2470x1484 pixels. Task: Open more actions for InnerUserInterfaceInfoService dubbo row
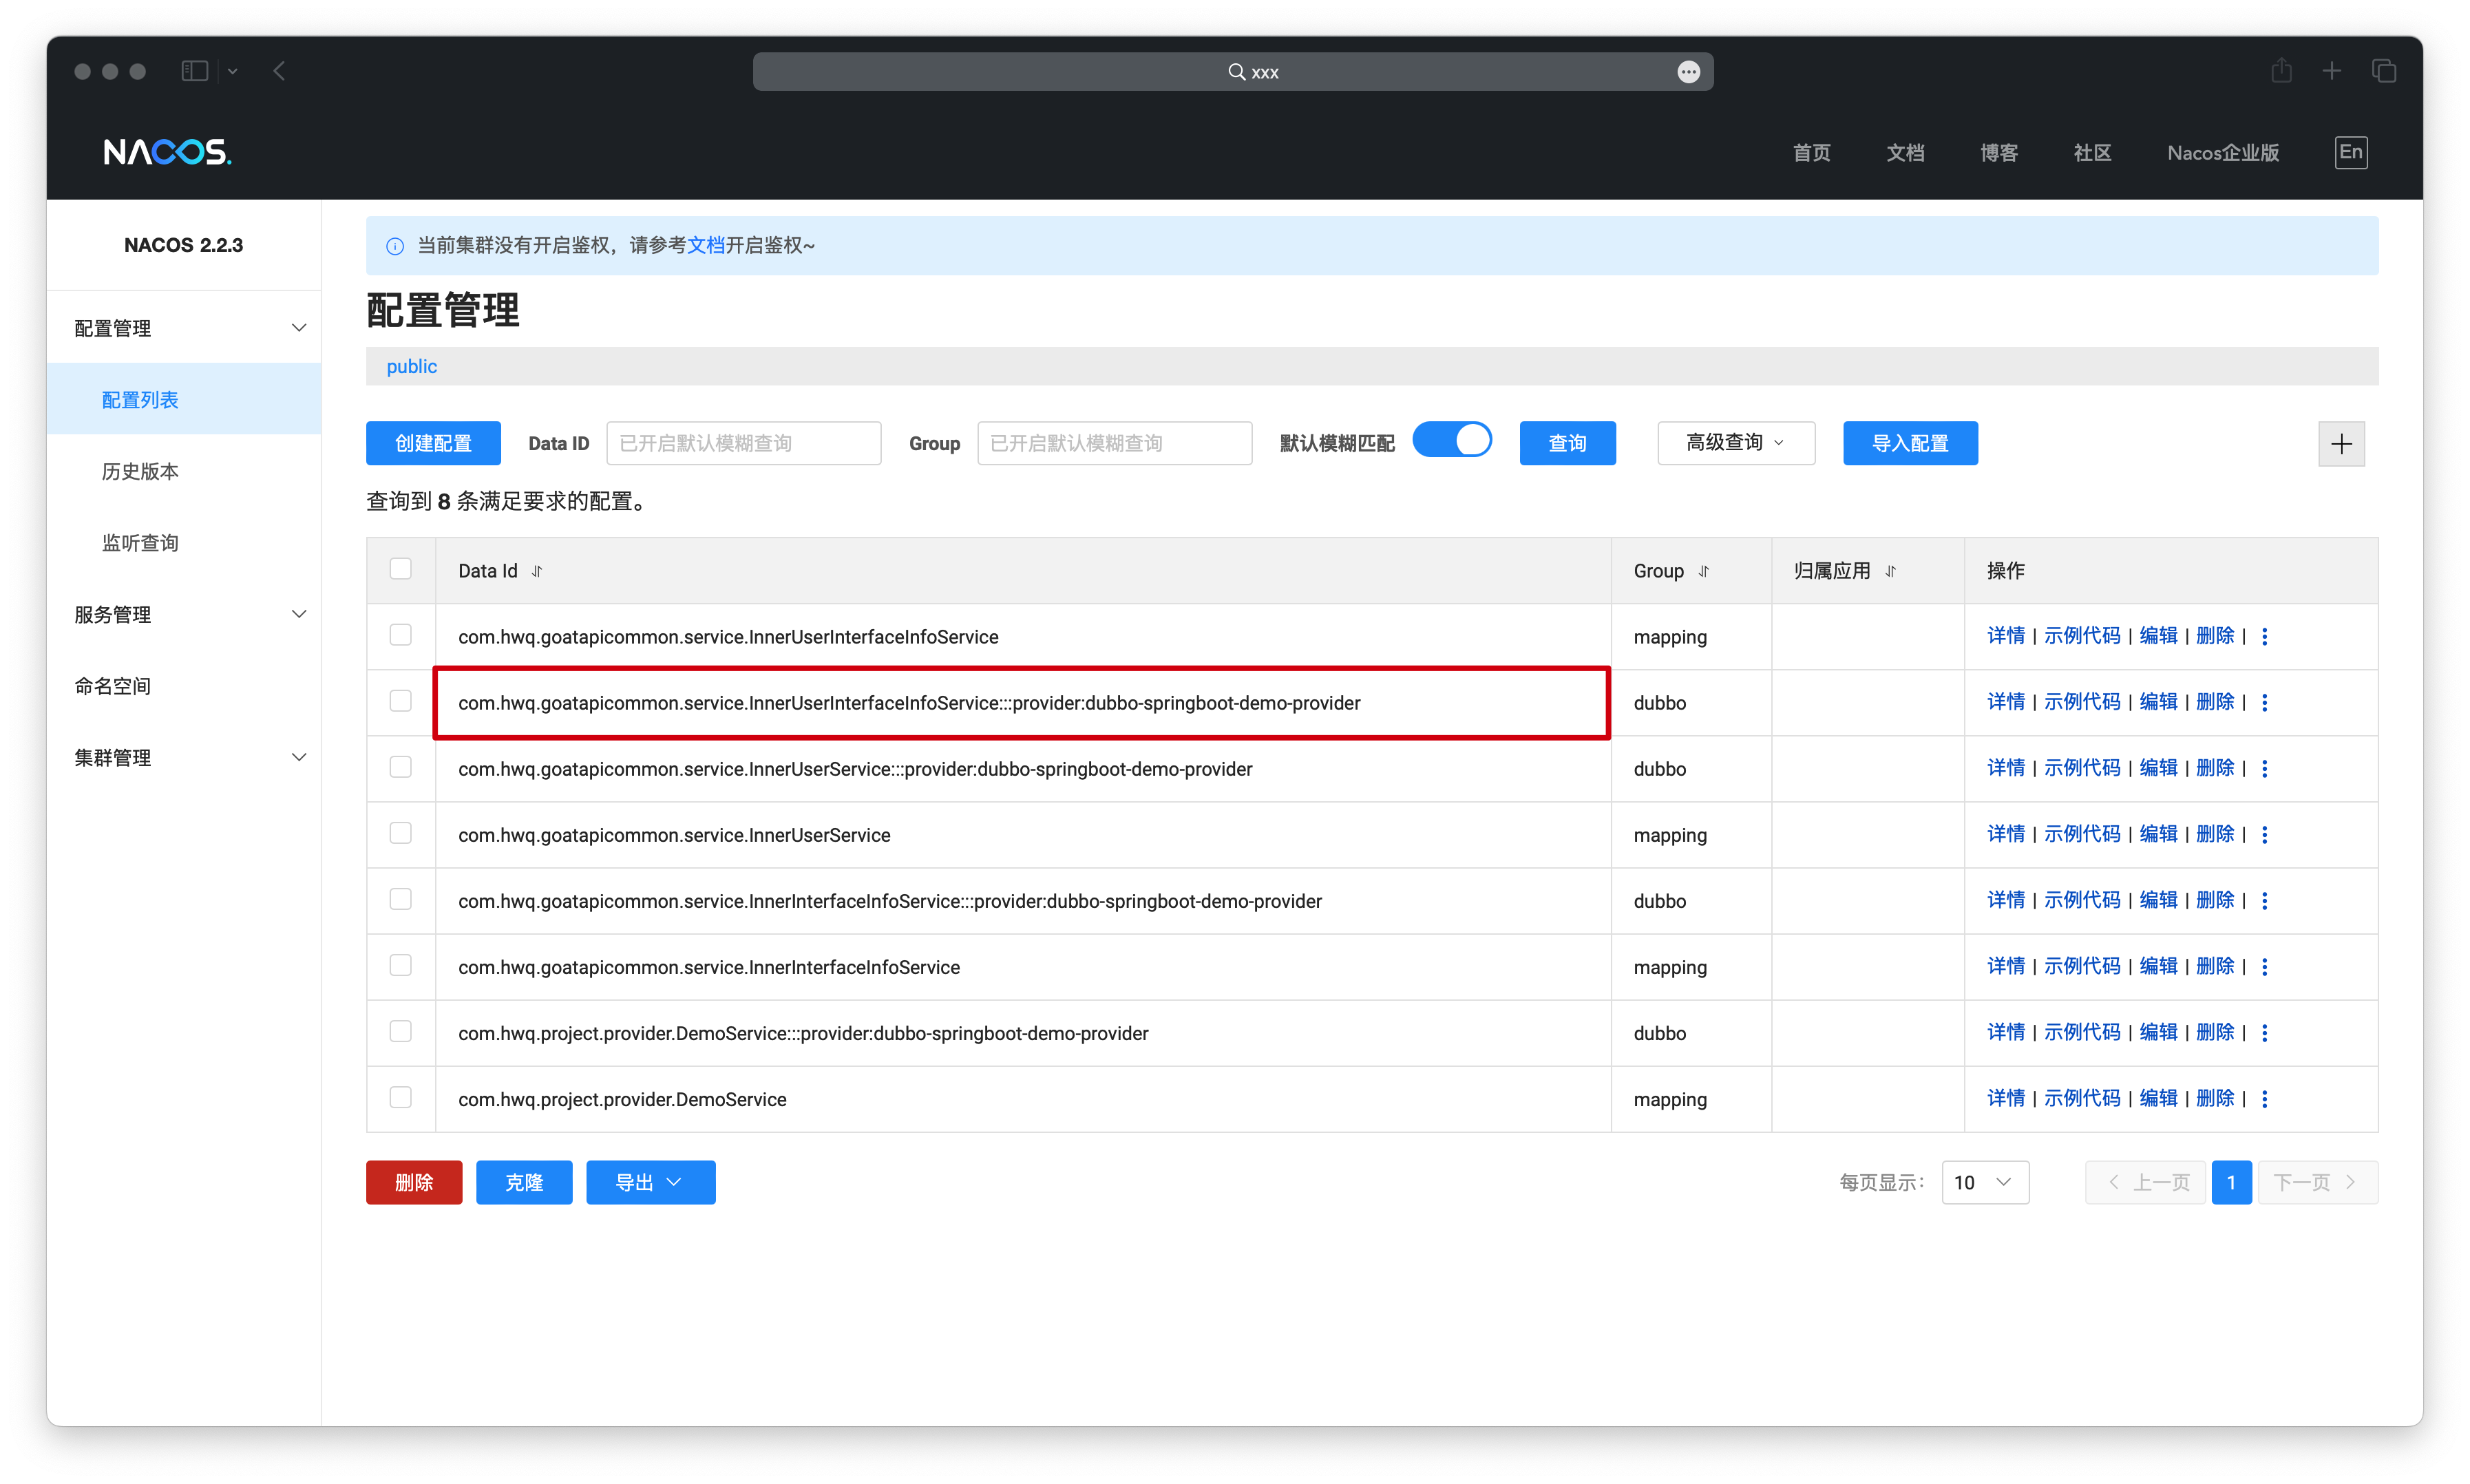pos(2264,702)
